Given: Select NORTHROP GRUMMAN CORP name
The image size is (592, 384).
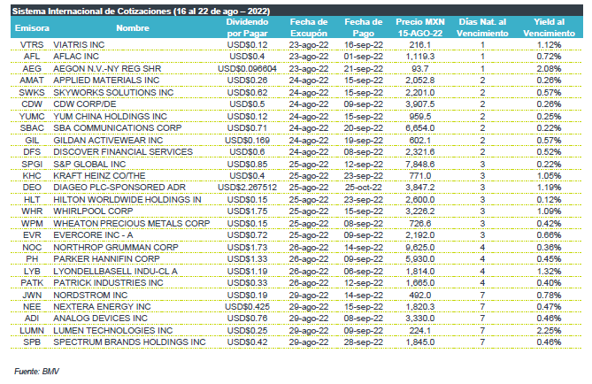Looking at the screenshot, I should coord(116,248).
